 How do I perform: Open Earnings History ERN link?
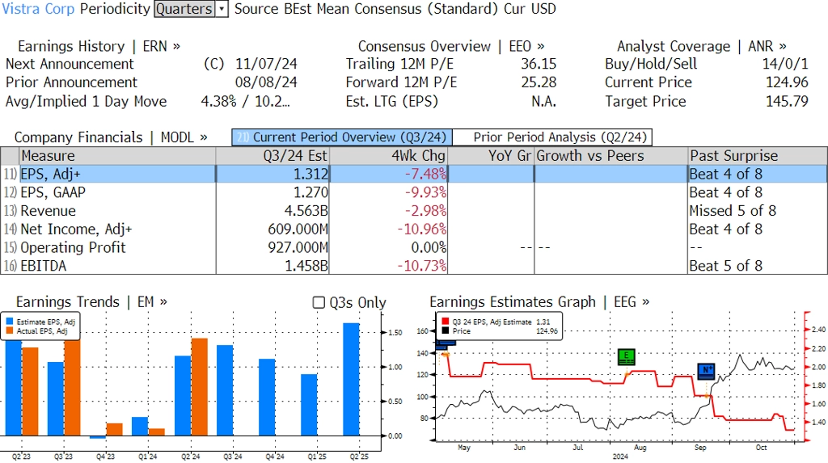click(x=99, y=46)
